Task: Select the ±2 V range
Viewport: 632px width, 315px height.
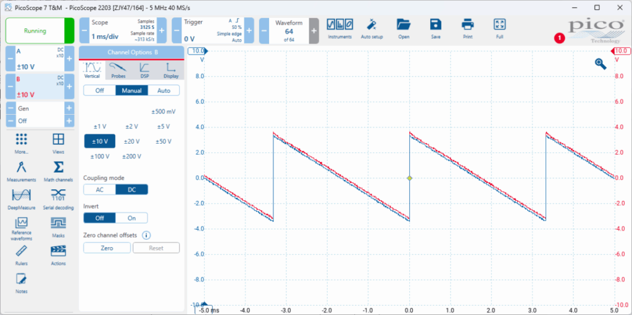Action: point(131,126)
